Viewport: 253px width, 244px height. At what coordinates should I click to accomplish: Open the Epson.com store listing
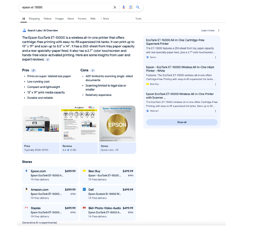[x=50, y=175]
